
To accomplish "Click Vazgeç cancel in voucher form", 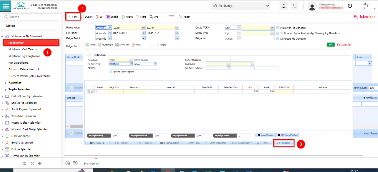I will [161, 45].
